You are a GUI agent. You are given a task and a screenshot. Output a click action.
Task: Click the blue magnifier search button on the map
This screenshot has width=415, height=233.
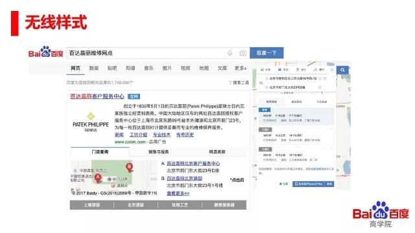342,70
